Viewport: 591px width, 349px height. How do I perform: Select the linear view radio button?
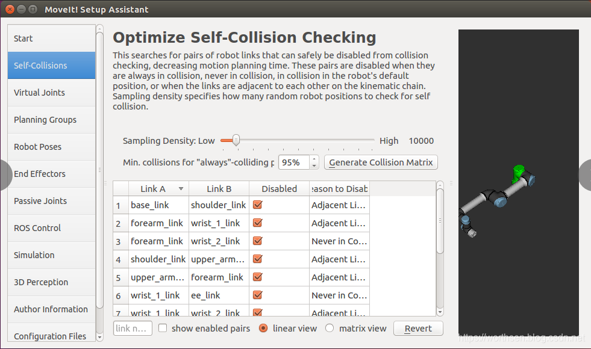(263, 329)
